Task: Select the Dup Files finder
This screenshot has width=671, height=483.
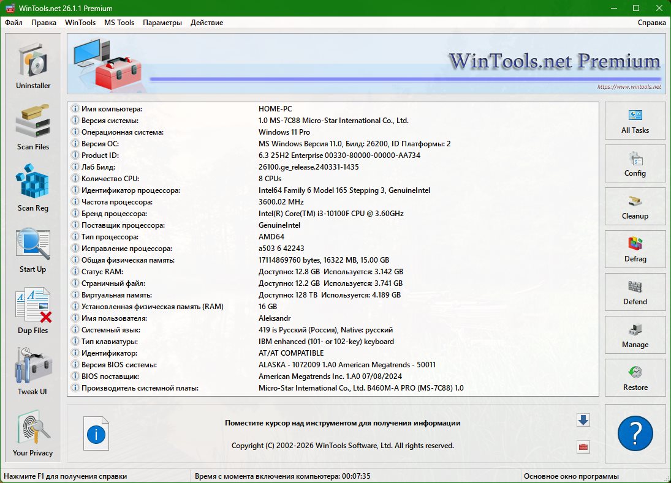Action: tap(33, 310)
